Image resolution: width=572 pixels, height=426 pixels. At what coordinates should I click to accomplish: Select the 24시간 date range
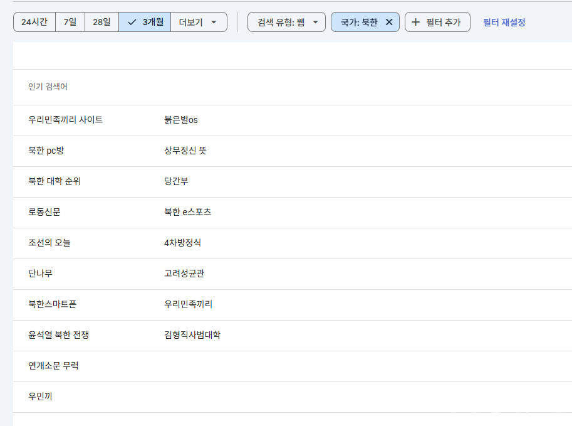(x=34, y=22)
